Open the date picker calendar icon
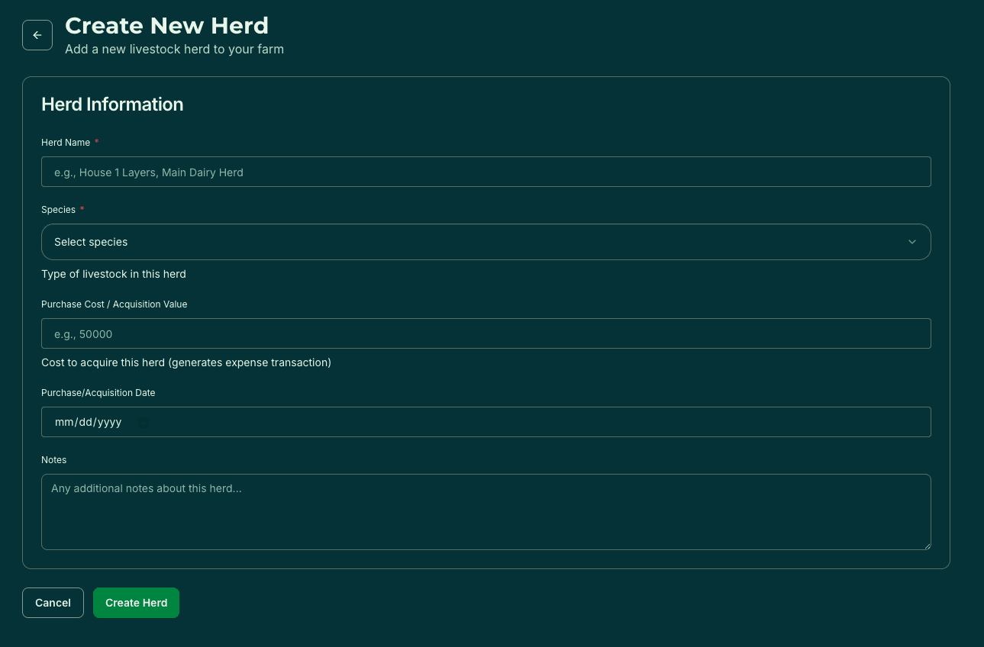Viewport: 984px width, 647px height. (142, 422)
